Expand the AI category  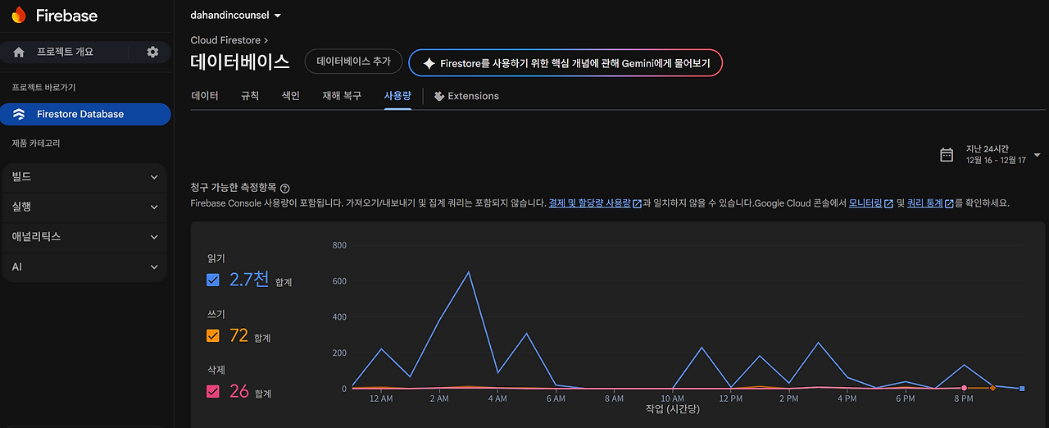85,266
